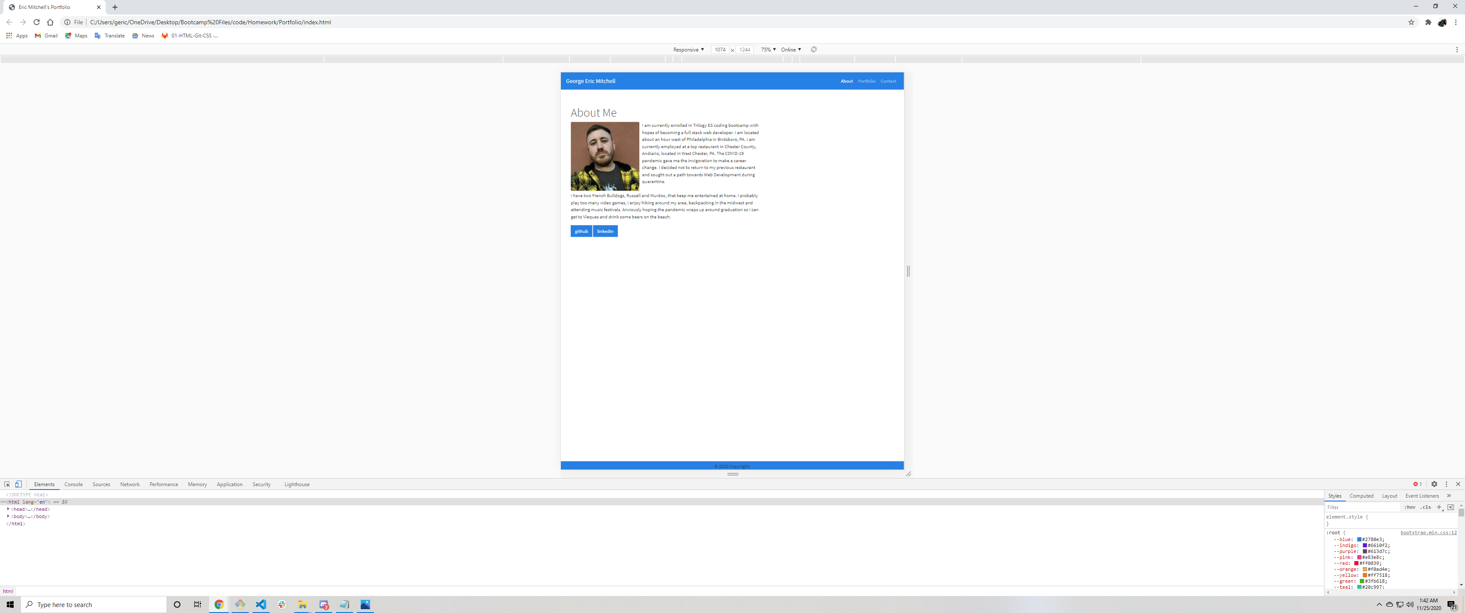Viewport: 1465px width, 613px height.
Task: Open the 75% zoom dropdown
Action: tap(768, 49)
